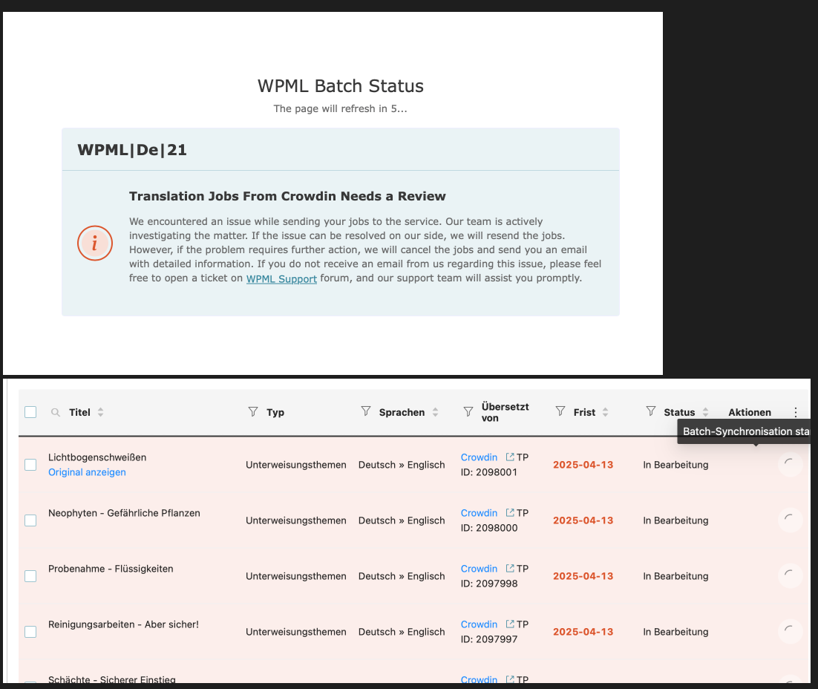
Task: Click Original anzeigen under Lichtbogenschweißen
Action: 87,472
